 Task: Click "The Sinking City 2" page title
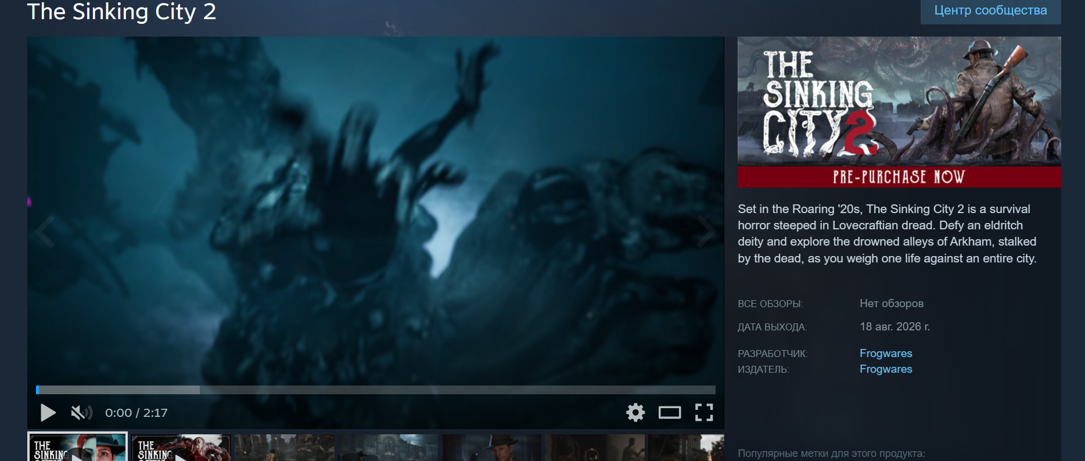point(121,12)
